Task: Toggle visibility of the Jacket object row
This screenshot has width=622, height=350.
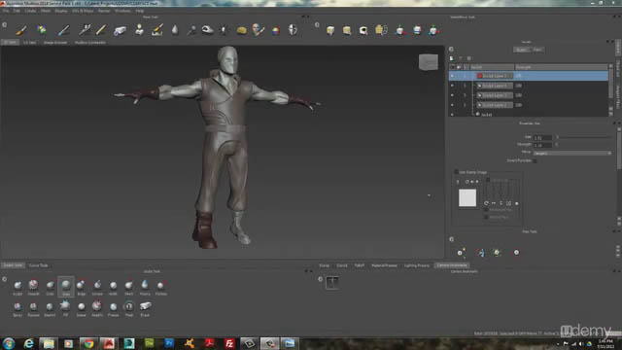Action: coord(452,115)
